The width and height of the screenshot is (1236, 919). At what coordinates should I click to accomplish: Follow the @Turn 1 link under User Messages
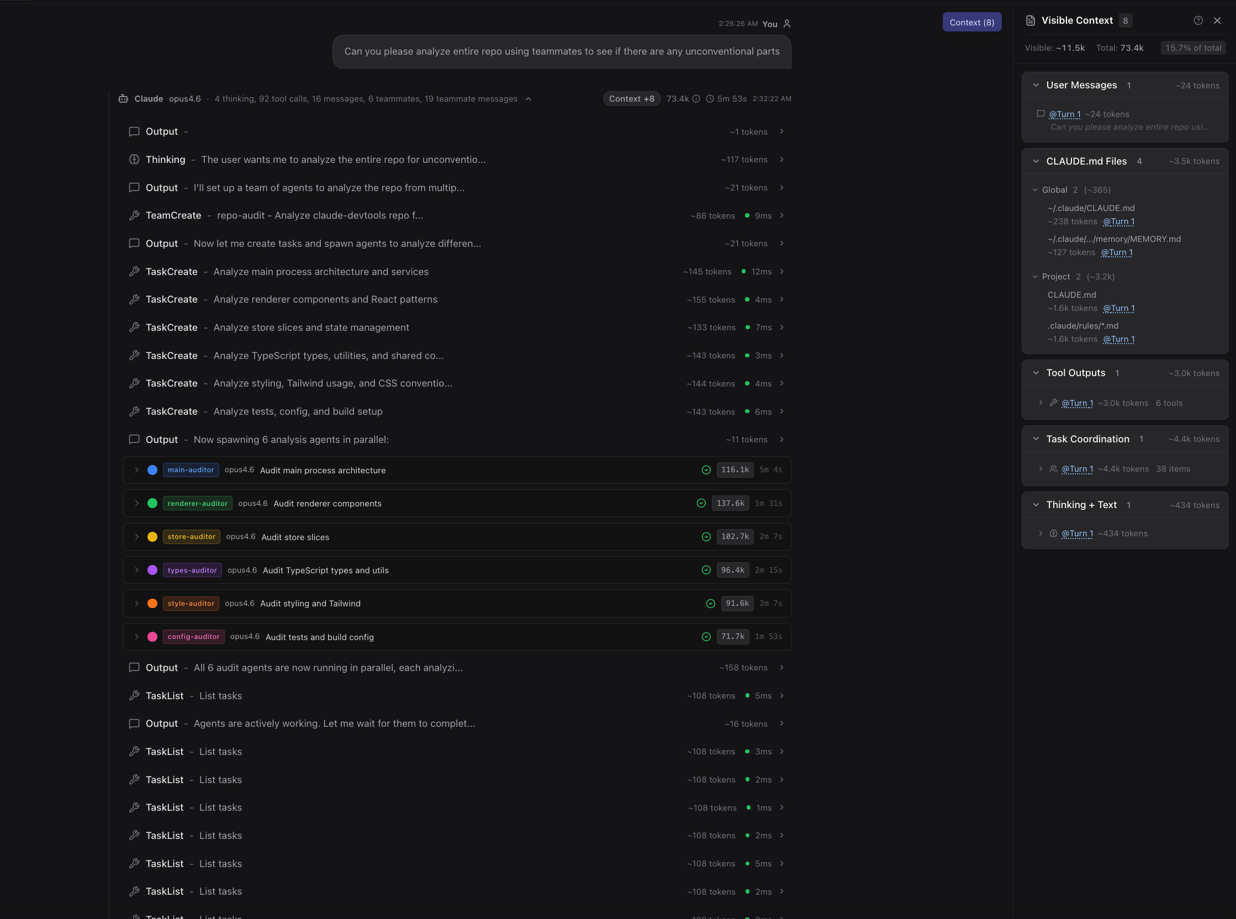point(1064,114)
